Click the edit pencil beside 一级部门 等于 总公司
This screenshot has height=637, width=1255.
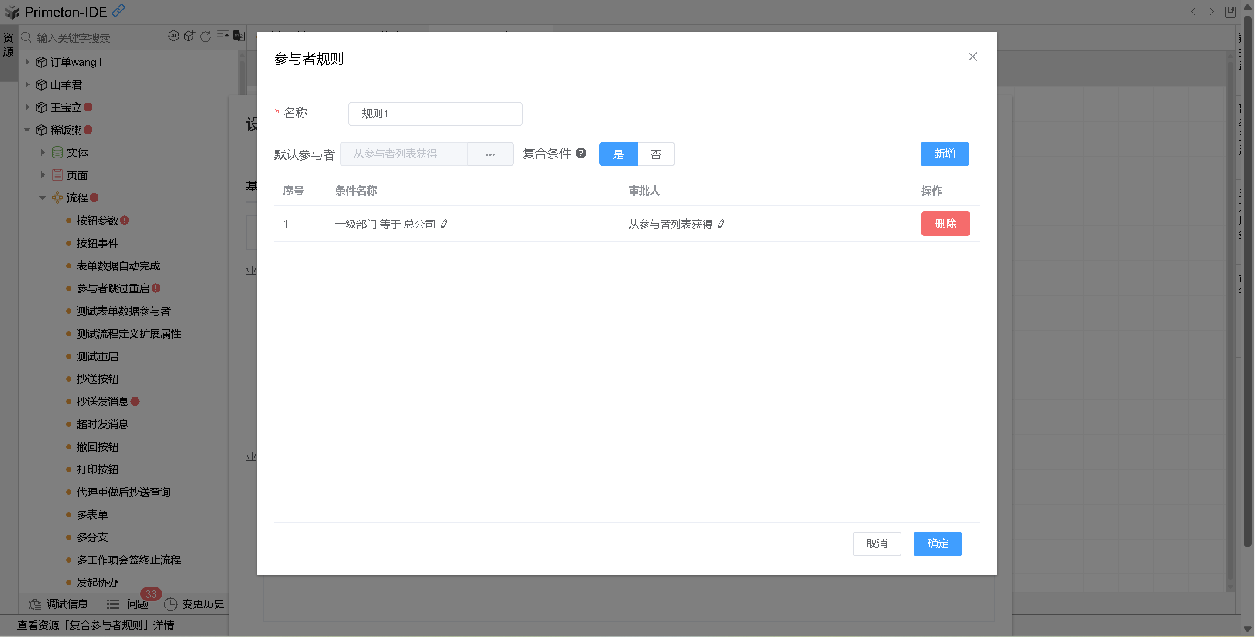click(445, 224)
